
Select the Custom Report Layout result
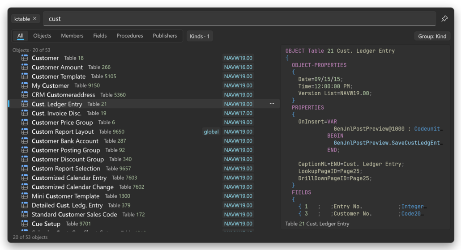[144, 131]
